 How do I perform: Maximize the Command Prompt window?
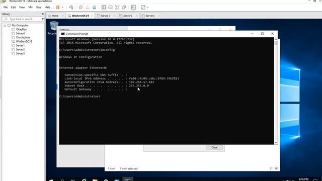pos(262,34)
